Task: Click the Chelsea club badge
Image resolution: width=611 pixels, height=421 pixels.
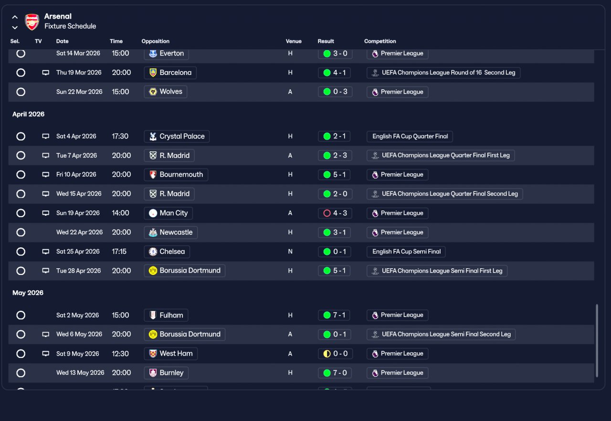Action: pos(153,252)
